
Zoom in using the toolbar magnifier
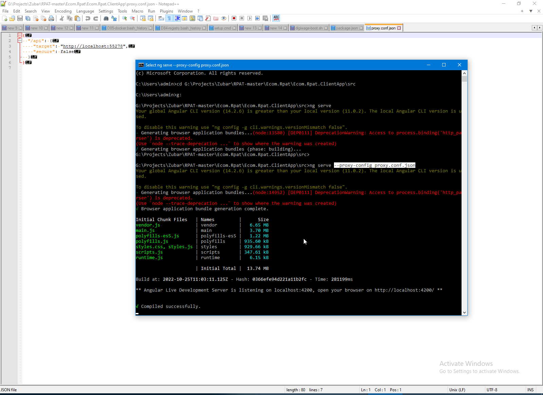click(125, 18)
